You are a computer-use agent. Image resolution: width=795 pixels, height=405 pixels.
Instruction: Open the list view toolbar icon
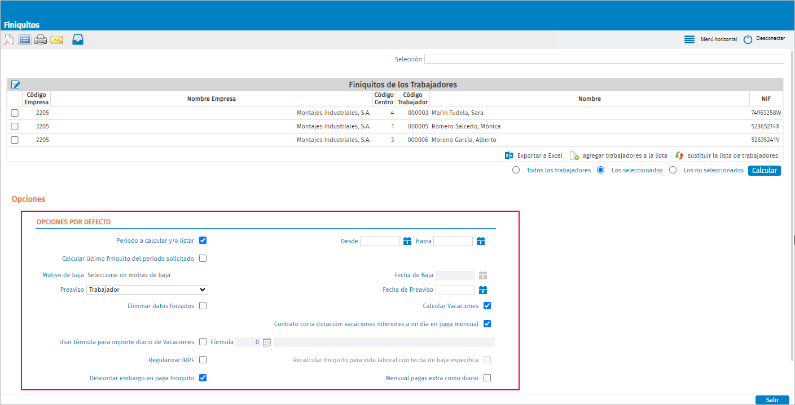[24, 40]
